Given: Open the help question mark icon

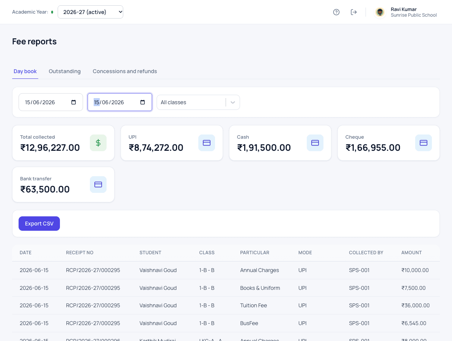Looking at the screenshot, I should [x=336, y=12].
